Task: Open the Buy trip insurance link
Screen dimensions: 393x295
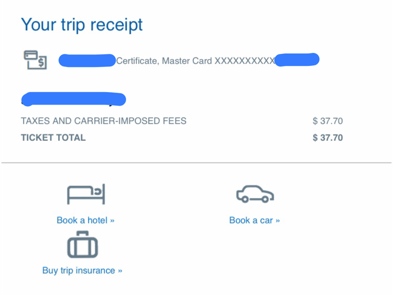Action: pyautogui.click(x=82, y=270)
